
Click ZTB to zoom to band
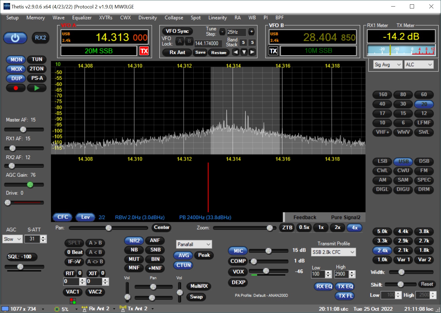(286, 227)
